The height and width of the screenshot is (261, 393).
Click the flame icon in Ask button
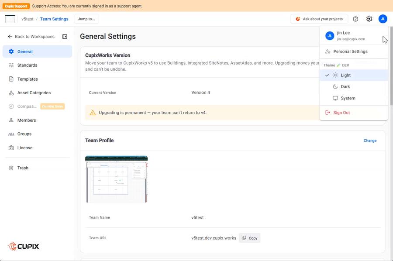click(x=298, y=19)
